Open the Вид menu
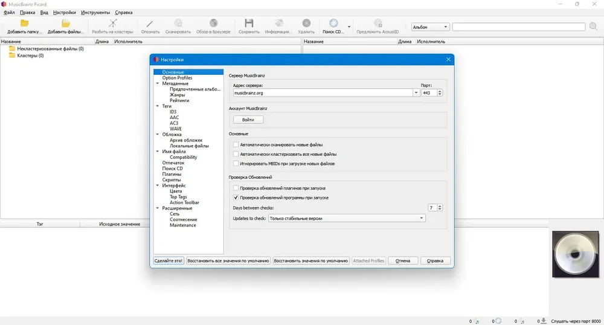 tap(44, 12)
